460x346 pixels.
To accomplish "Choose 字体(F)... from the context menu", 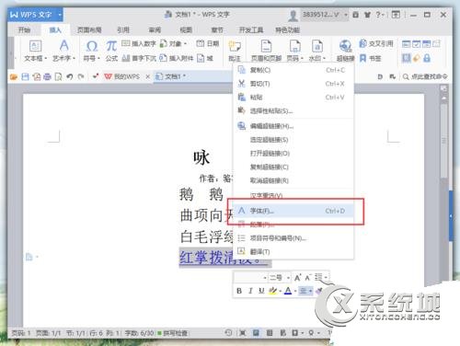I will (x=293, y=211).
